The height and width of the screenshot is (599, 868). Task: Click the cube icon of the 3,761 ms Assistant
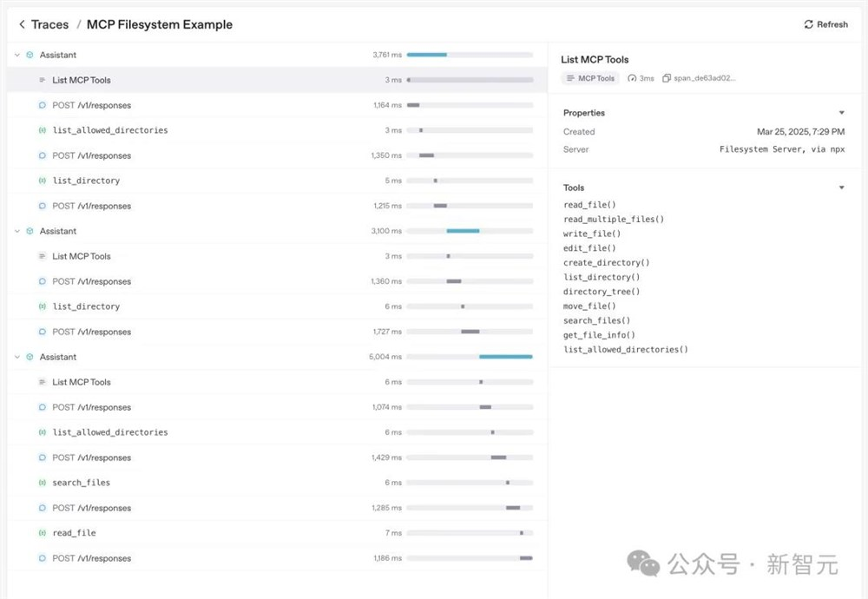click(x=30, y=55)
